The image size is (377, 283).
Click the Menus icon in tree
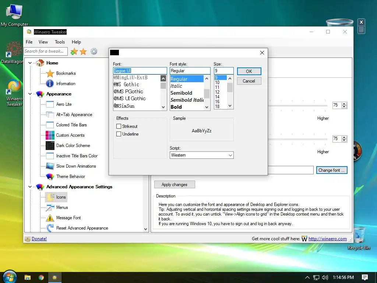tap(50, 207)
